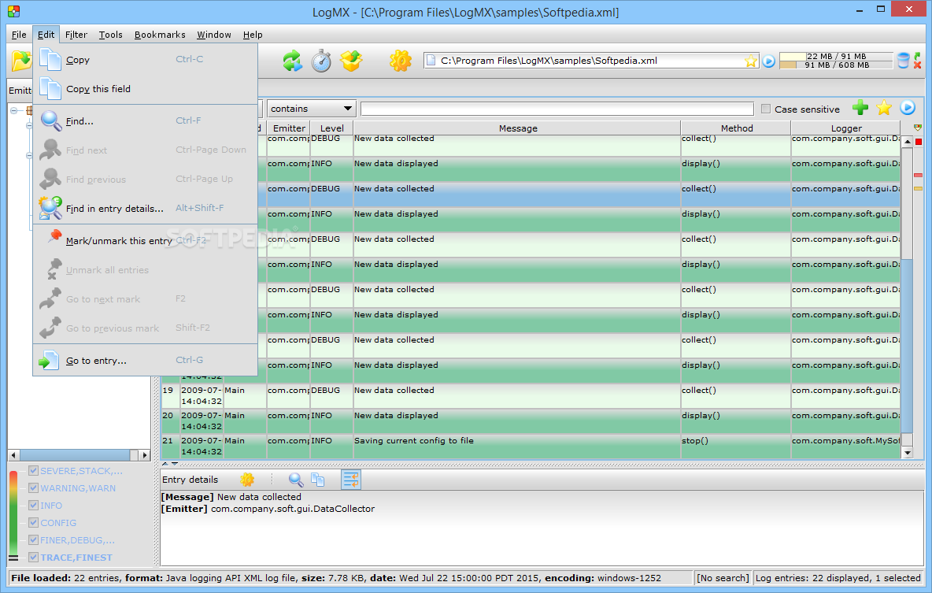The width and height of the screenshot is (932, 593).
Task: Toggle the INFO level checkbox
Action: point(33,505)
